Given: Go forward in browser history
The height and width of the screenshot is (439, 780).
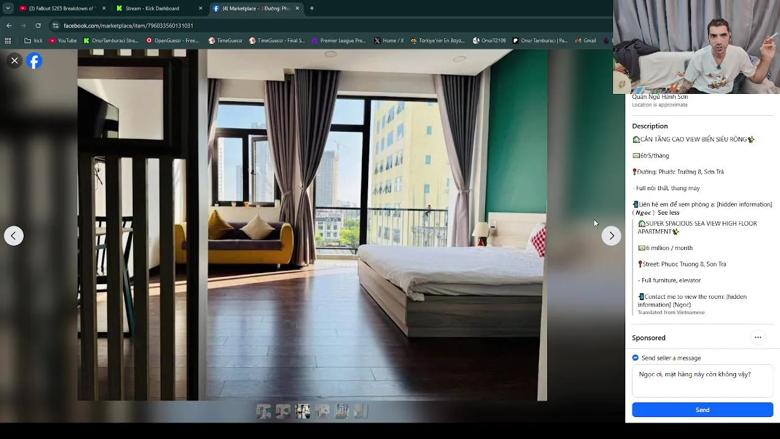Looking at the screenshot, I should click(23, 26).
